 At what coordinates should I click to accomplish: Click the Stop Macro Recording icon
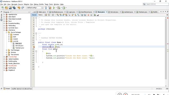(91, 15)
